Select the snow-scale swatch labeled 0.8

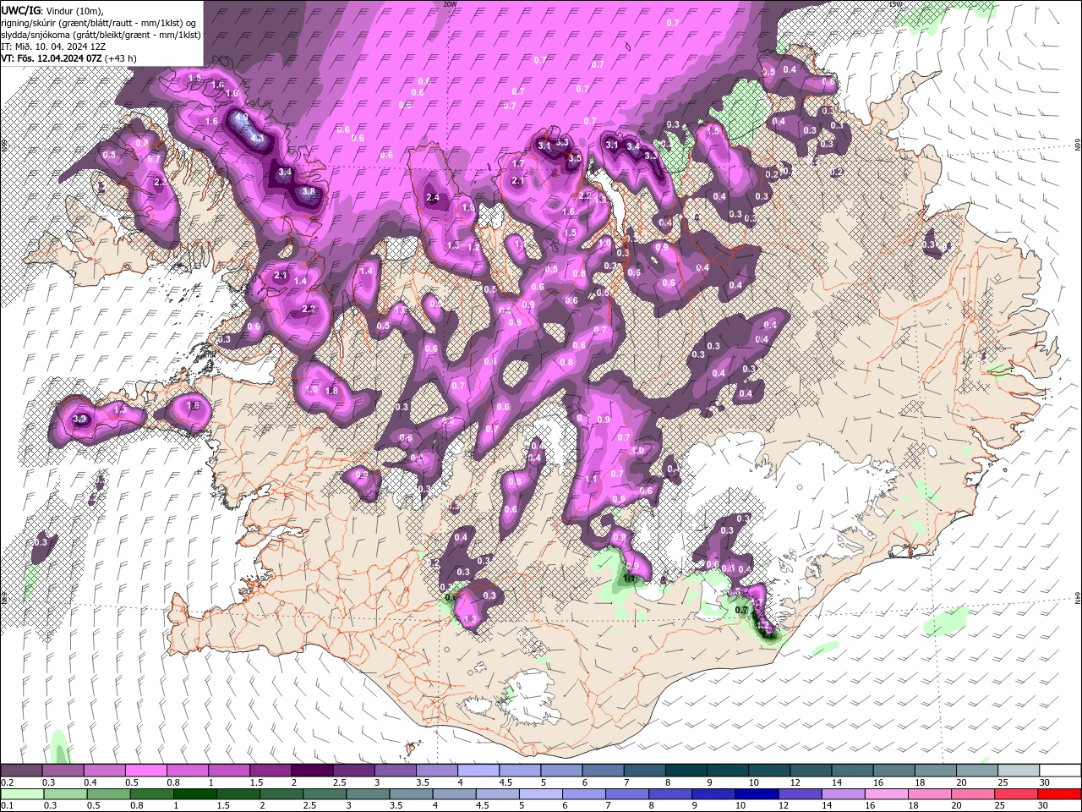click(x=187, y=770)
